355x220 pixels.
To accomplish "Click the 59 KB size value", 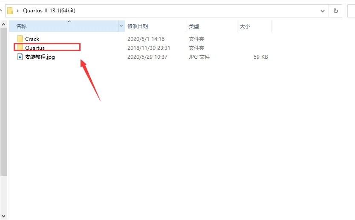I will click(260, 57).
